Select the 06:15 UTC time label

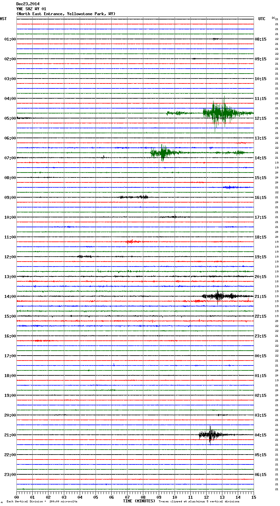pos(261,475)
